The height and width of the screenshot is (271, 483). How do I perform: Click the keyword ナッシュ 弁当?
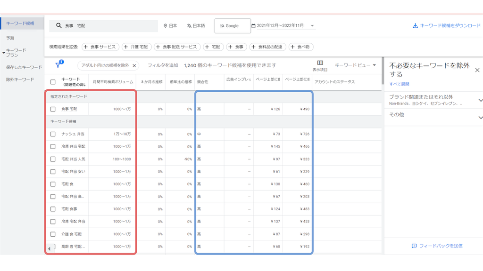pos(73,134)
